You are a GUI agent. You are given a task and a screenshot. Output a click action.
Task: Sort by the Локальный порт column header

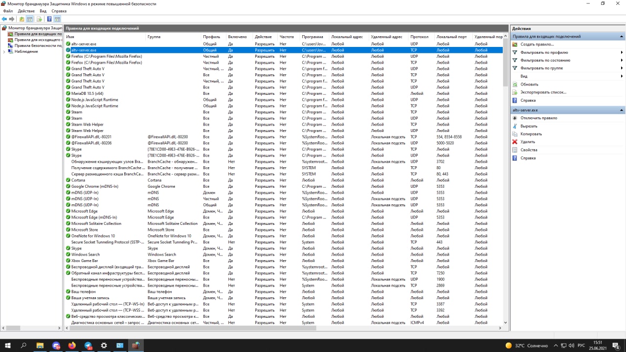coord(453,37)
